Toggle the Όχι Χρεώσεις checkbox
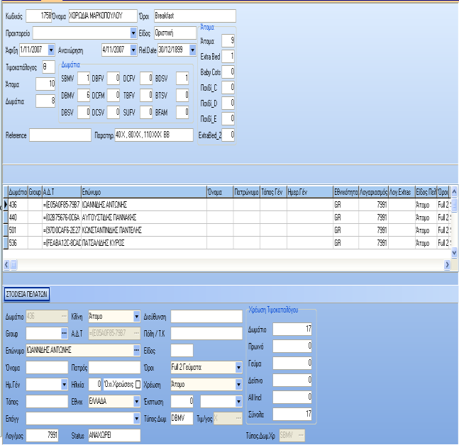Viewport: 459px width, 445px height. pyautogui.click(x=138, y=384)
